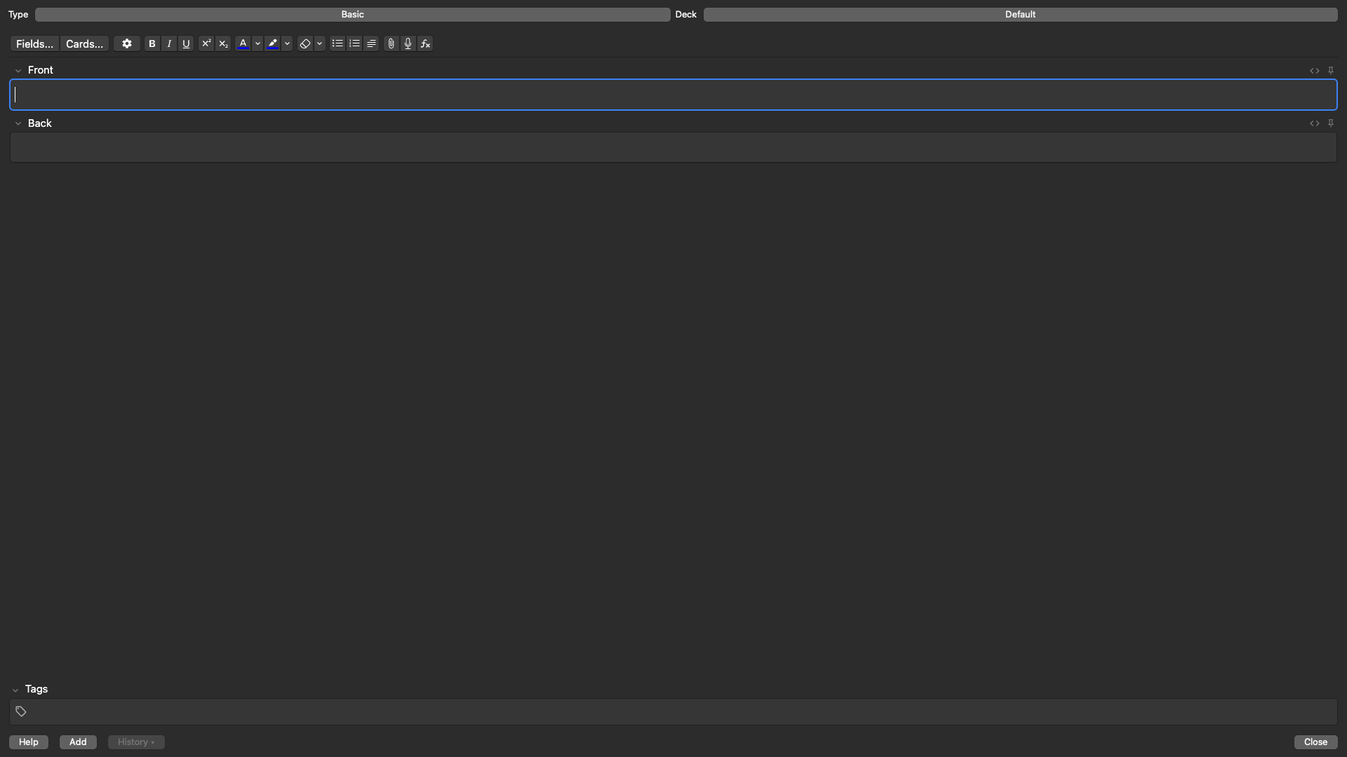Click the Add button to save card
Screen dimensions: 1347x757
pos(78,742)
